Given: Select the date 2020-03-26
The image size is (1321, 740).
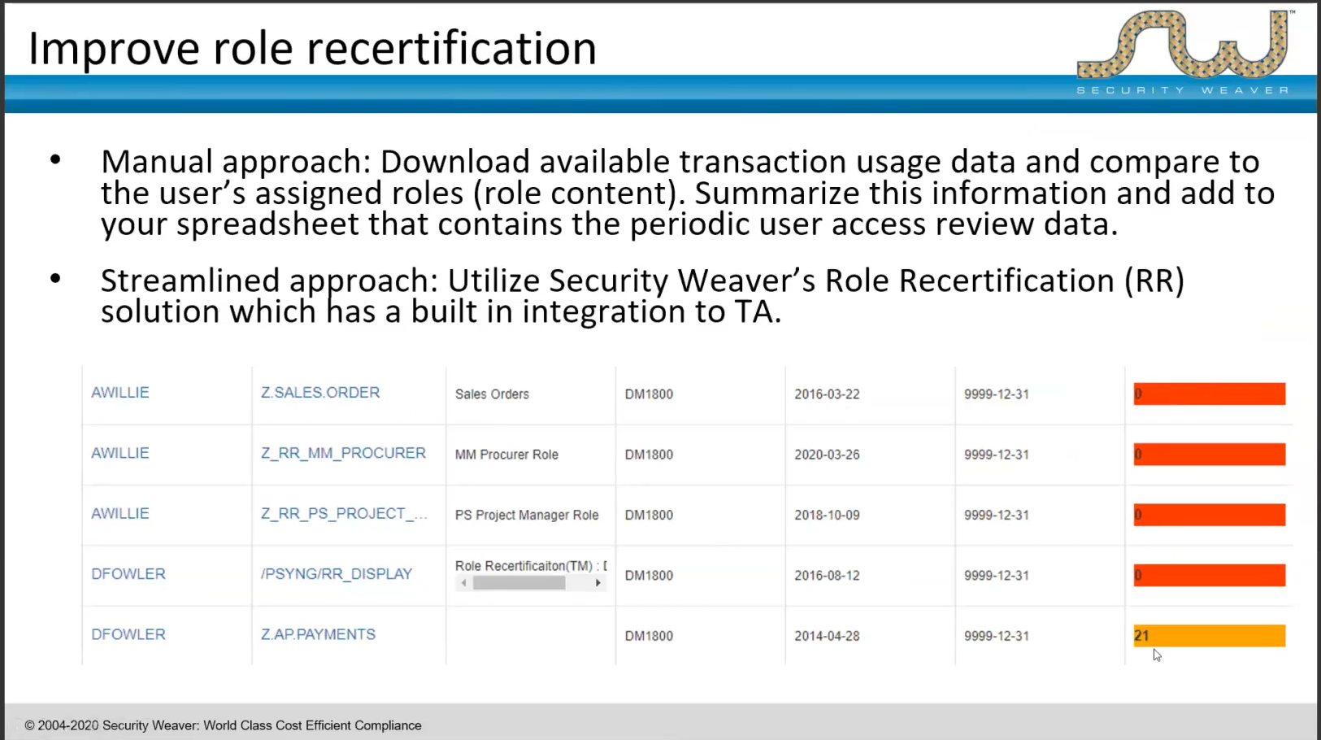Looking at the screenshot, I should tap(827, 455).
